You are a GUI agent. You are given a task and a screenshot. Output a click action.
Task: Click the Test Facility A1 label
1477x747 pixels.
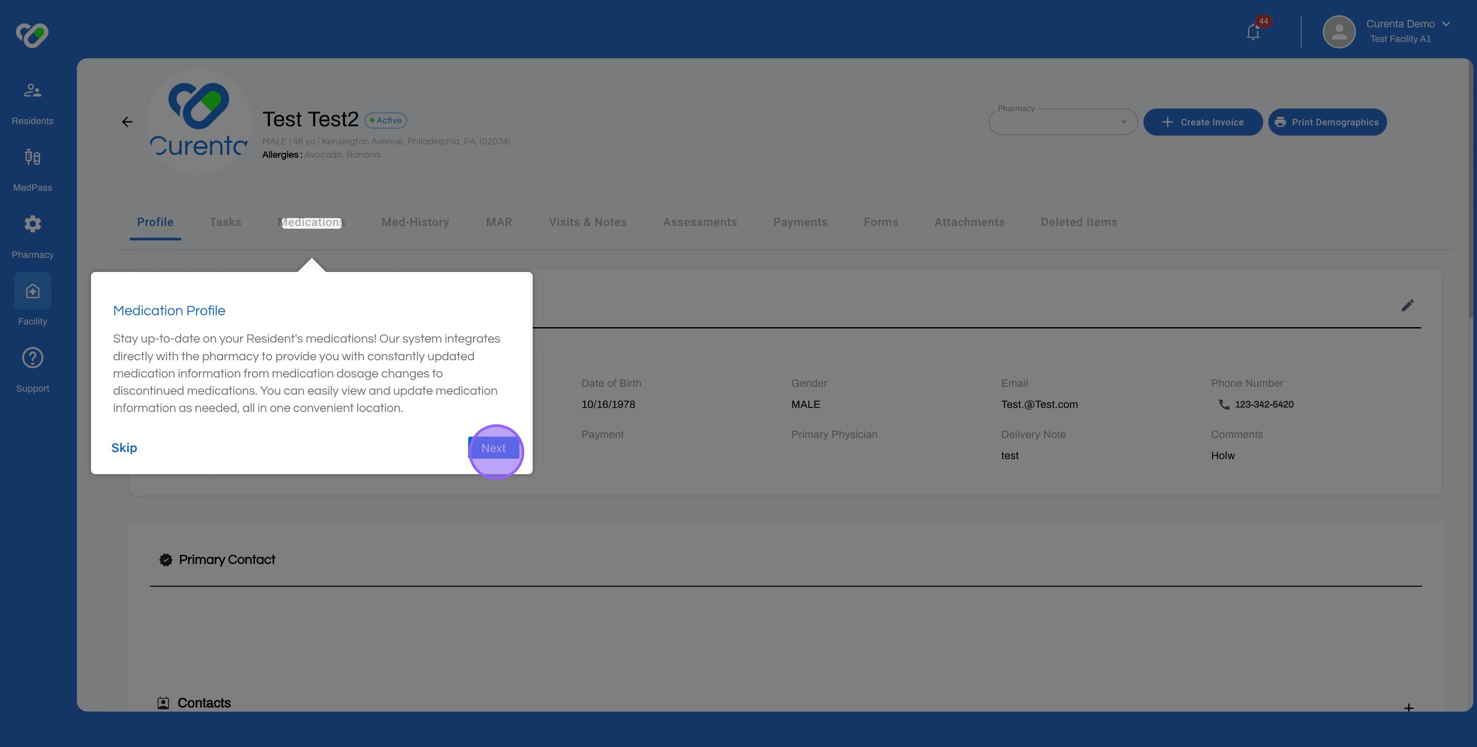click(x=1400, y=39)
